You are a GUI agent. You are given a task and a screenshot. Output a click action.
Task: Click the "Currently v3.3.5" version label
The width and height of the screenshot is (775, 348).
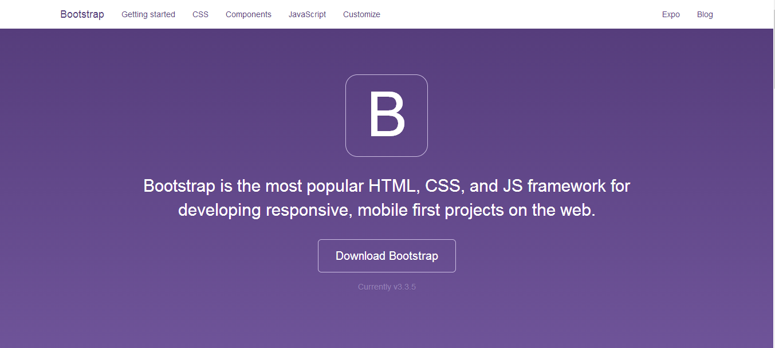pos(387,286)
